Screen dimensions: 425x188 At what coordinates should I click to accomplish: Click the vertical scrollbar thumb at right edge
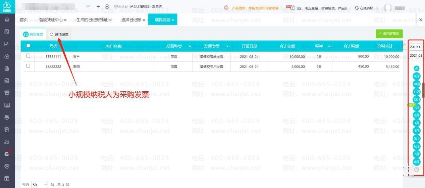[x=423, y=90]
